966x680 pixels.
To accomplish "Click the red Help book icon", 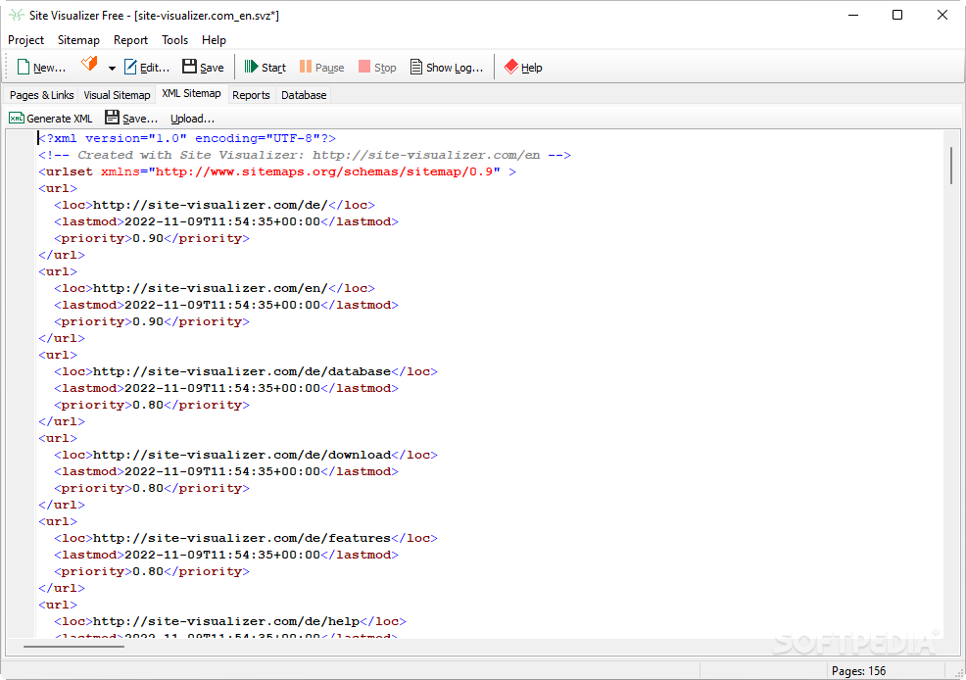I will 511,67.
